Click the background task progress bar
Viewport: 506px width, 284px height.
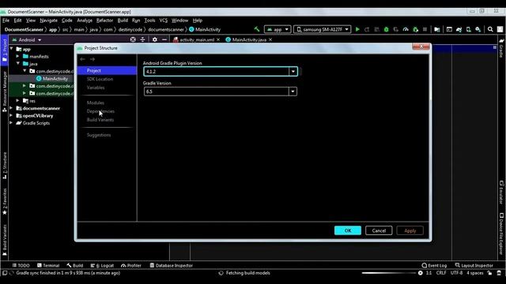[388, 273]
